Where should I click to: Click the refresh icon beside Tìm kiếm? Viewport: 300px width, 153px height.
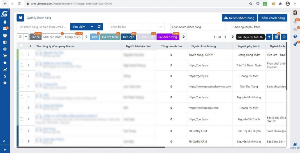click(99, 27)
